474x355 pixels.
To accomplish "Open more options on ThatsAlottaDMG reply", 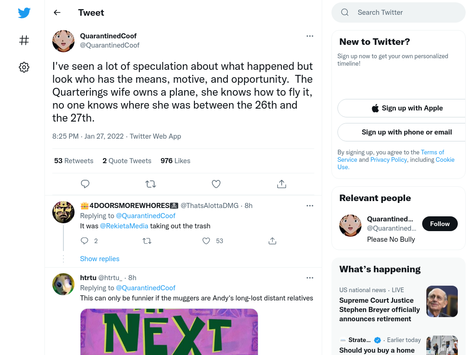I will coord(310,206).
